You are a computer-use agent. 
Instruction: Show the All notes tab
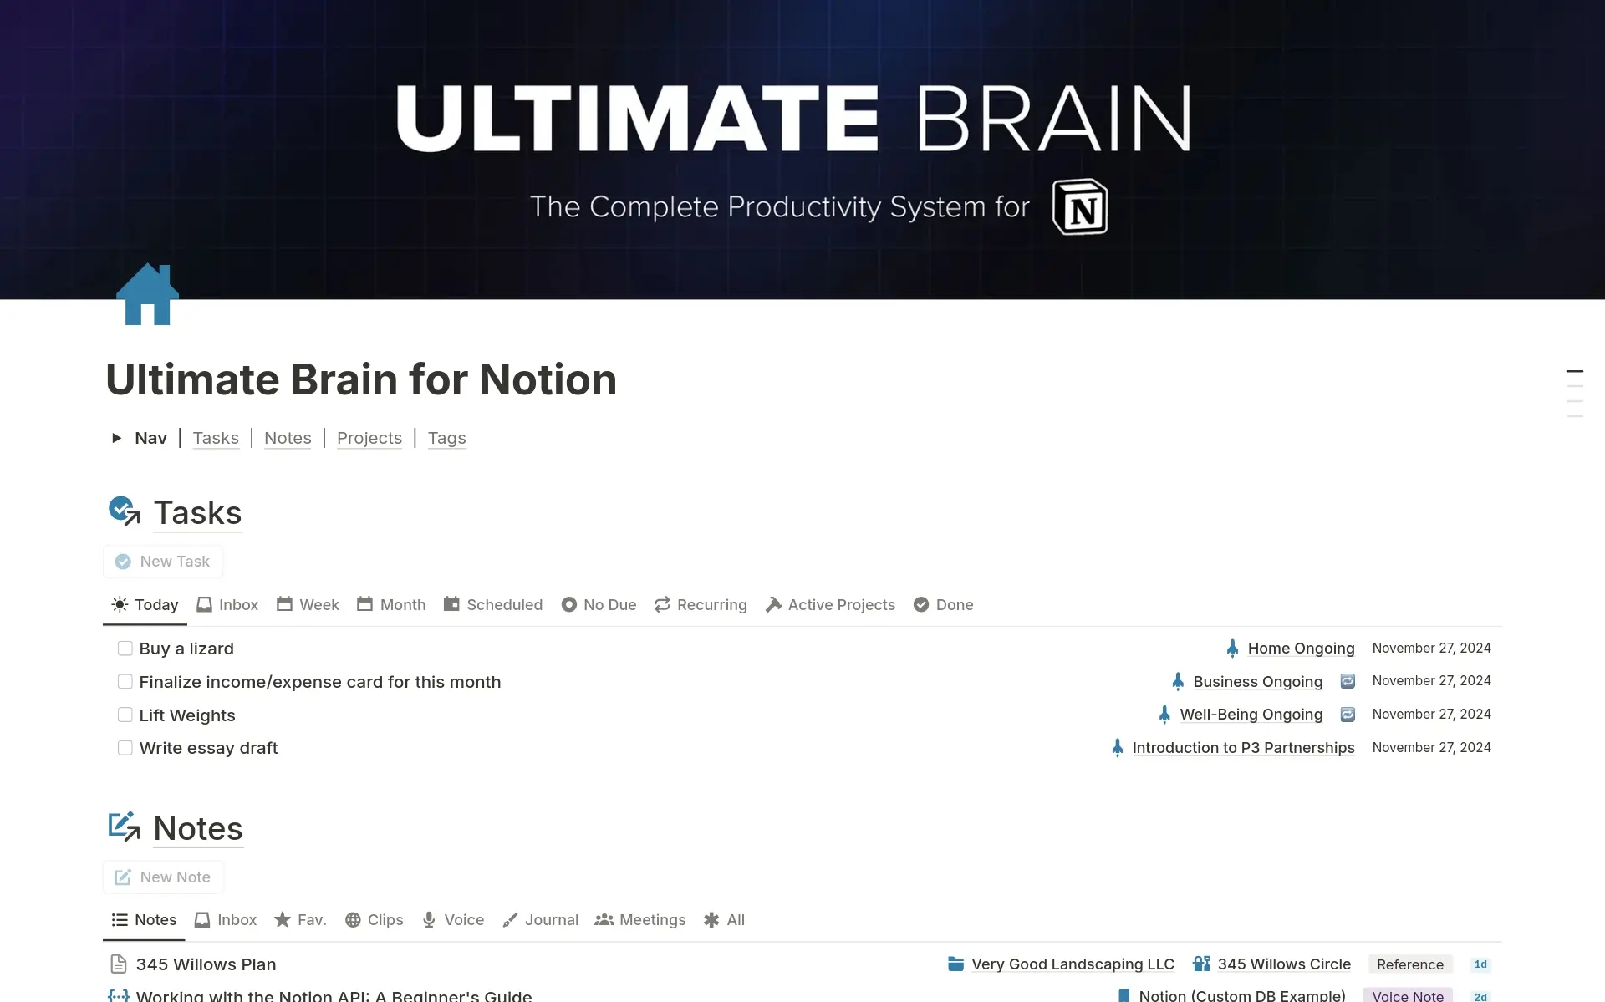point(724,920)
